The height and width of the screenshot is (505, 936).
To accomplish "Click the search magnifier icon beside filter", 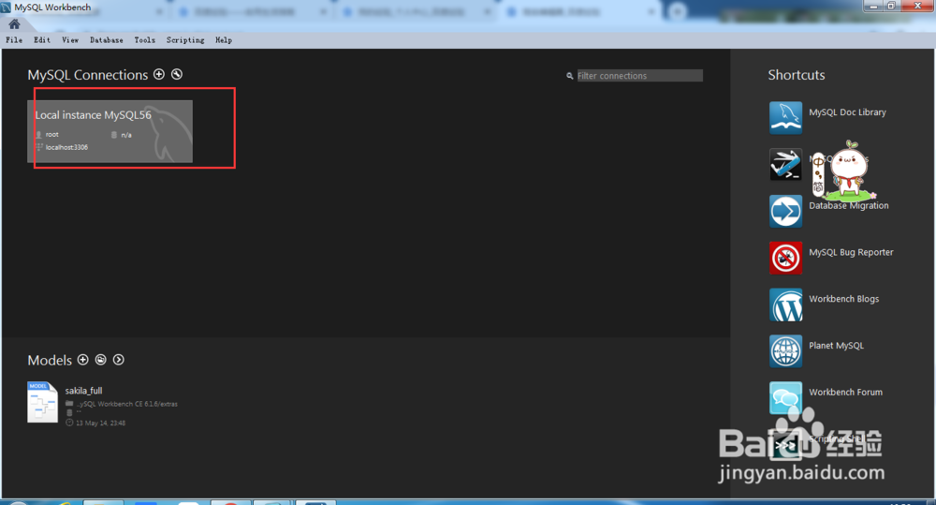I will click(569, 76).
